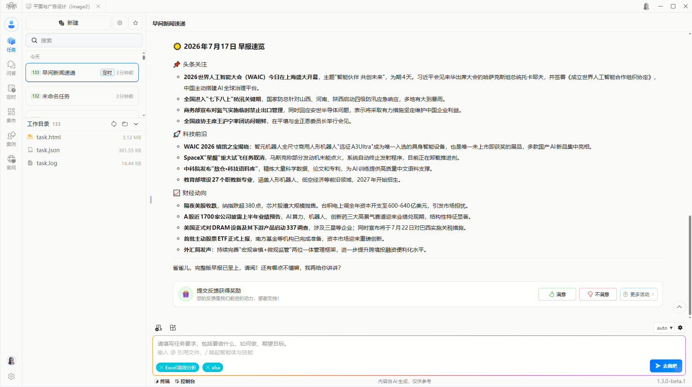
Task: Open the task.log file
Action: click(84, 163)
